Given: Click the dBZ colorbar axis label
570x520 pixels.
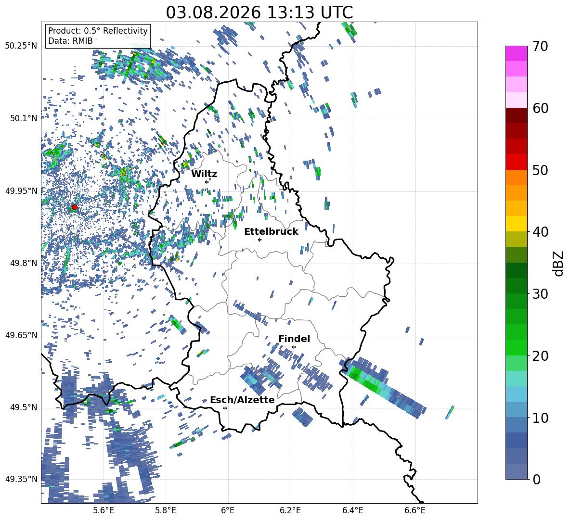Looking at the screenshot, I should click(559, 263).
